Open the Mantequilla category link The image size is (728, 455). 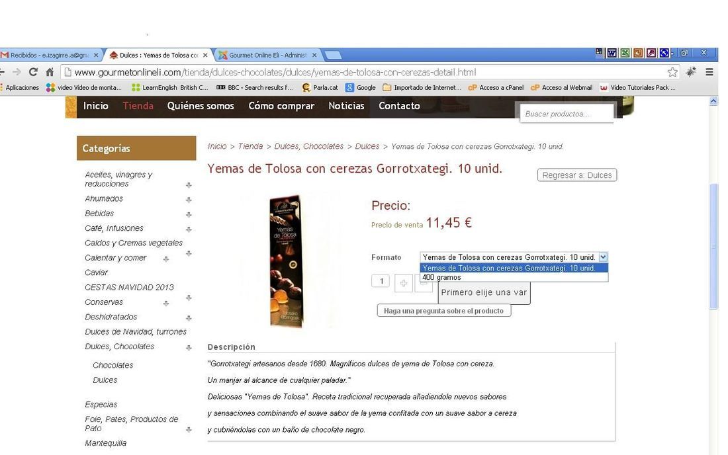coord(105,443)
